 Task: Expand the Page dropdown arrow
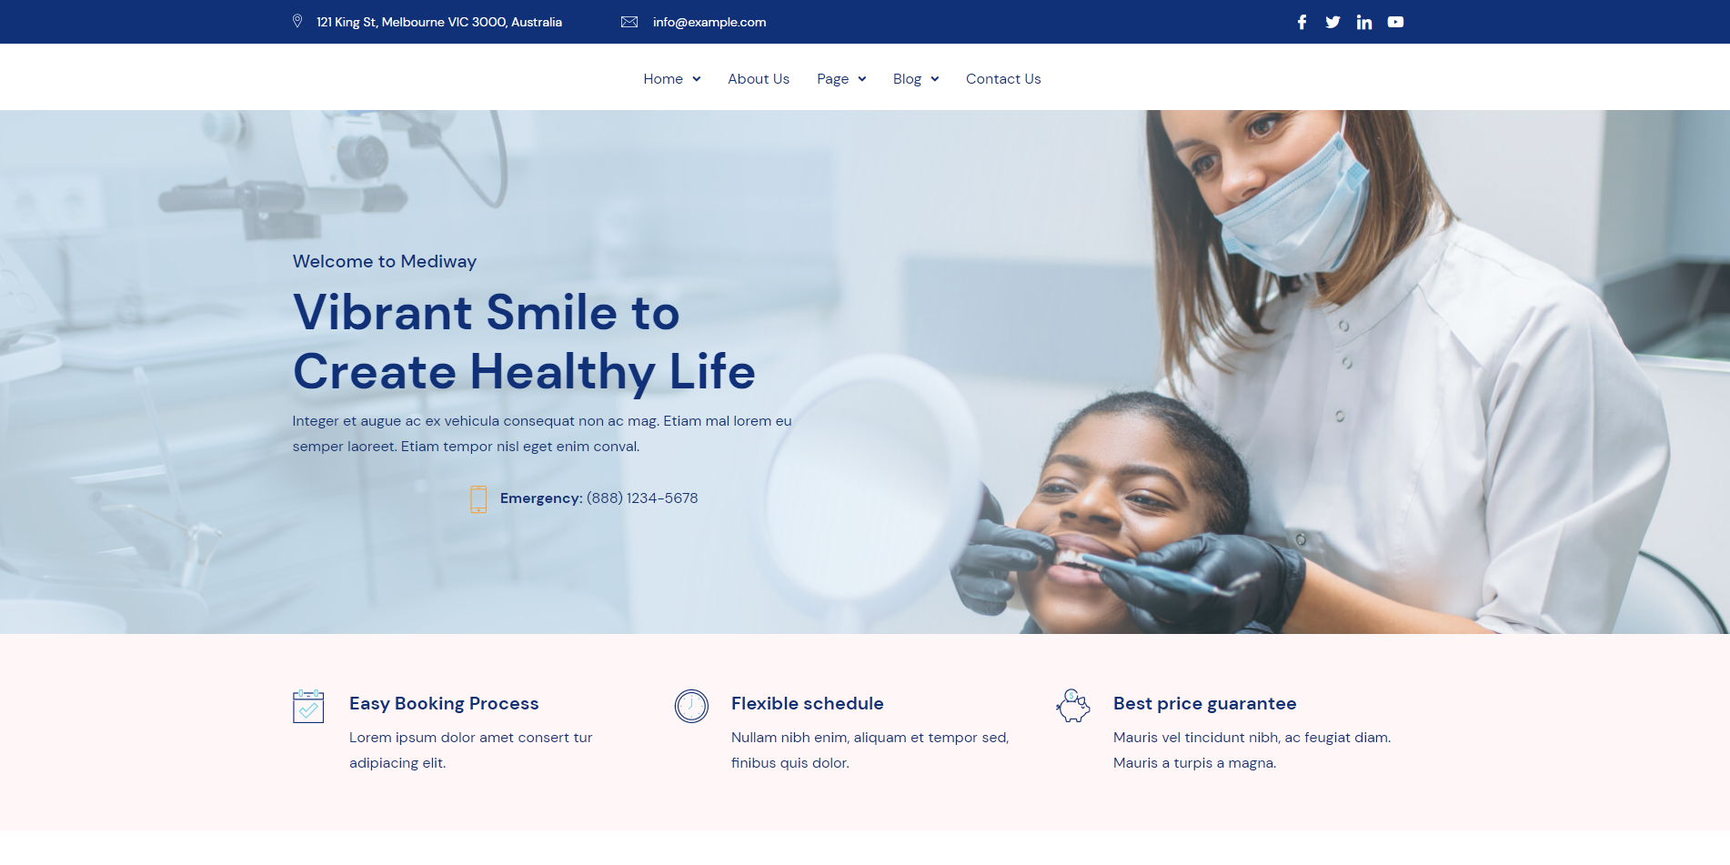click(x=862, y=79)
